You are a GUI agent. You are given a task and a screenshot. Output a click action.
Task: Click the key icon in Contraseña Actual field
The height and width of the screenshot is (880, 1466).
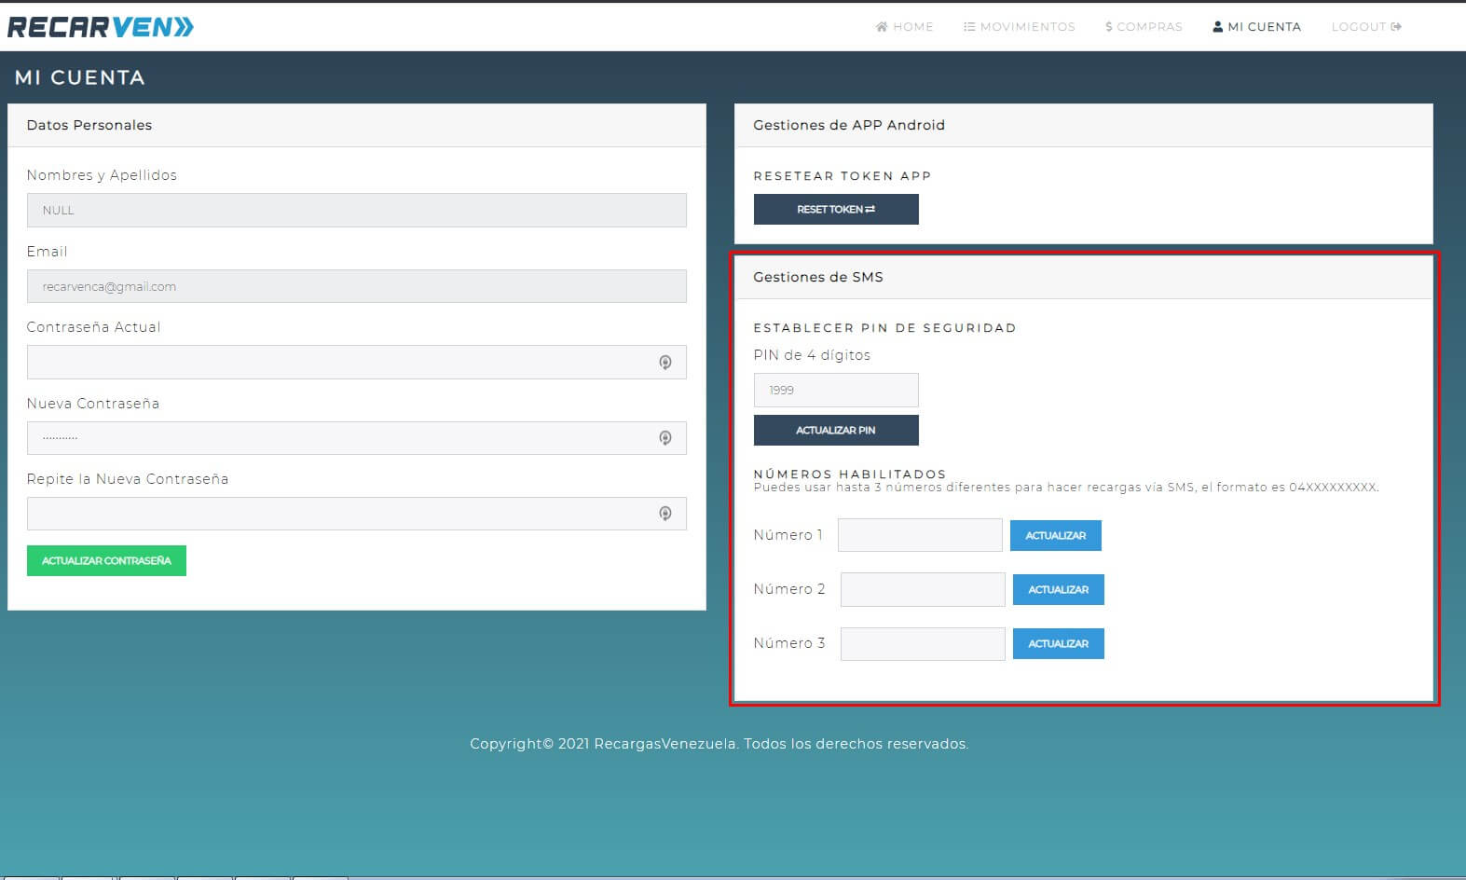pyautogui.click(x=665, y=363)
